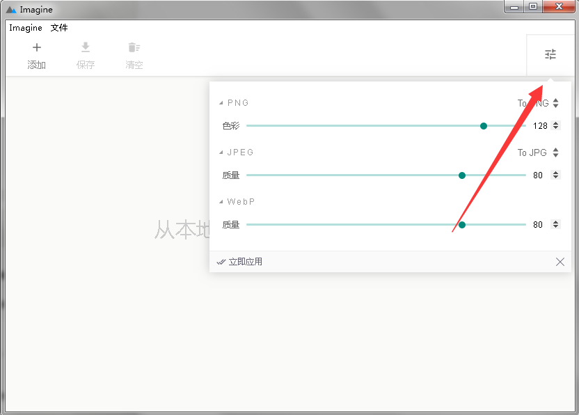This screenshot has width=579, height=415.
Task: Click the 保存 (save) download icon
Action: coord(86,47)
